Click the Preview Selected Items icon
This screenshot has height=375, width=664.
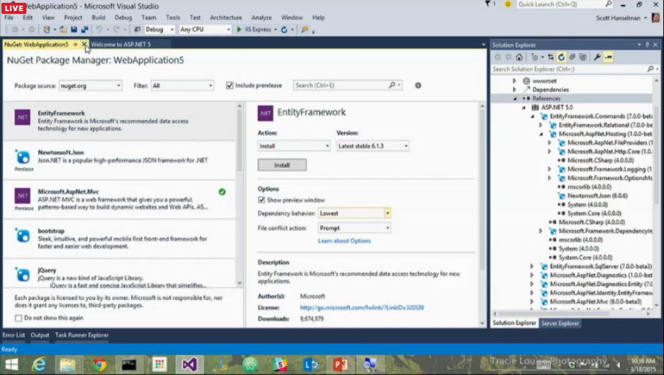(x=608, y=57)
